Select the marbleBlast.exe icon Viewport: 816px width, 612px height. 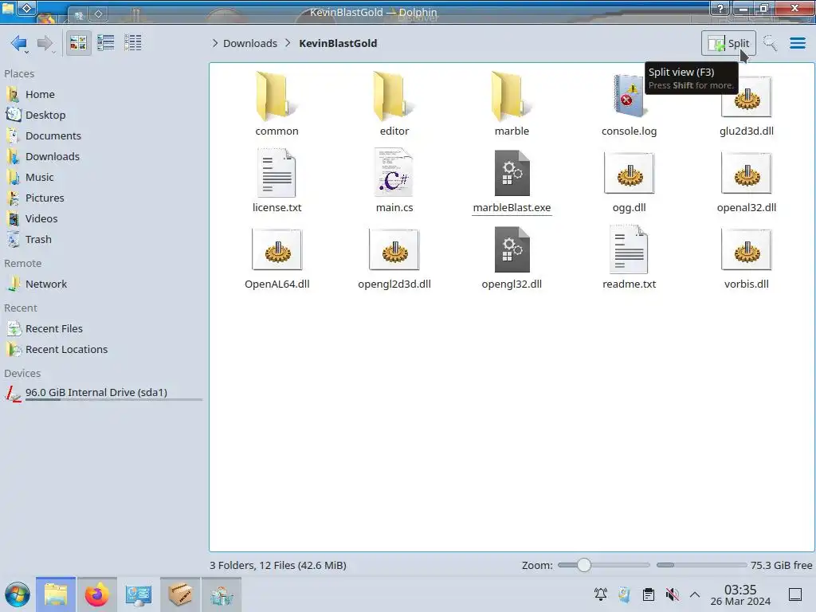pyautogui.click(x=512, y=173)
